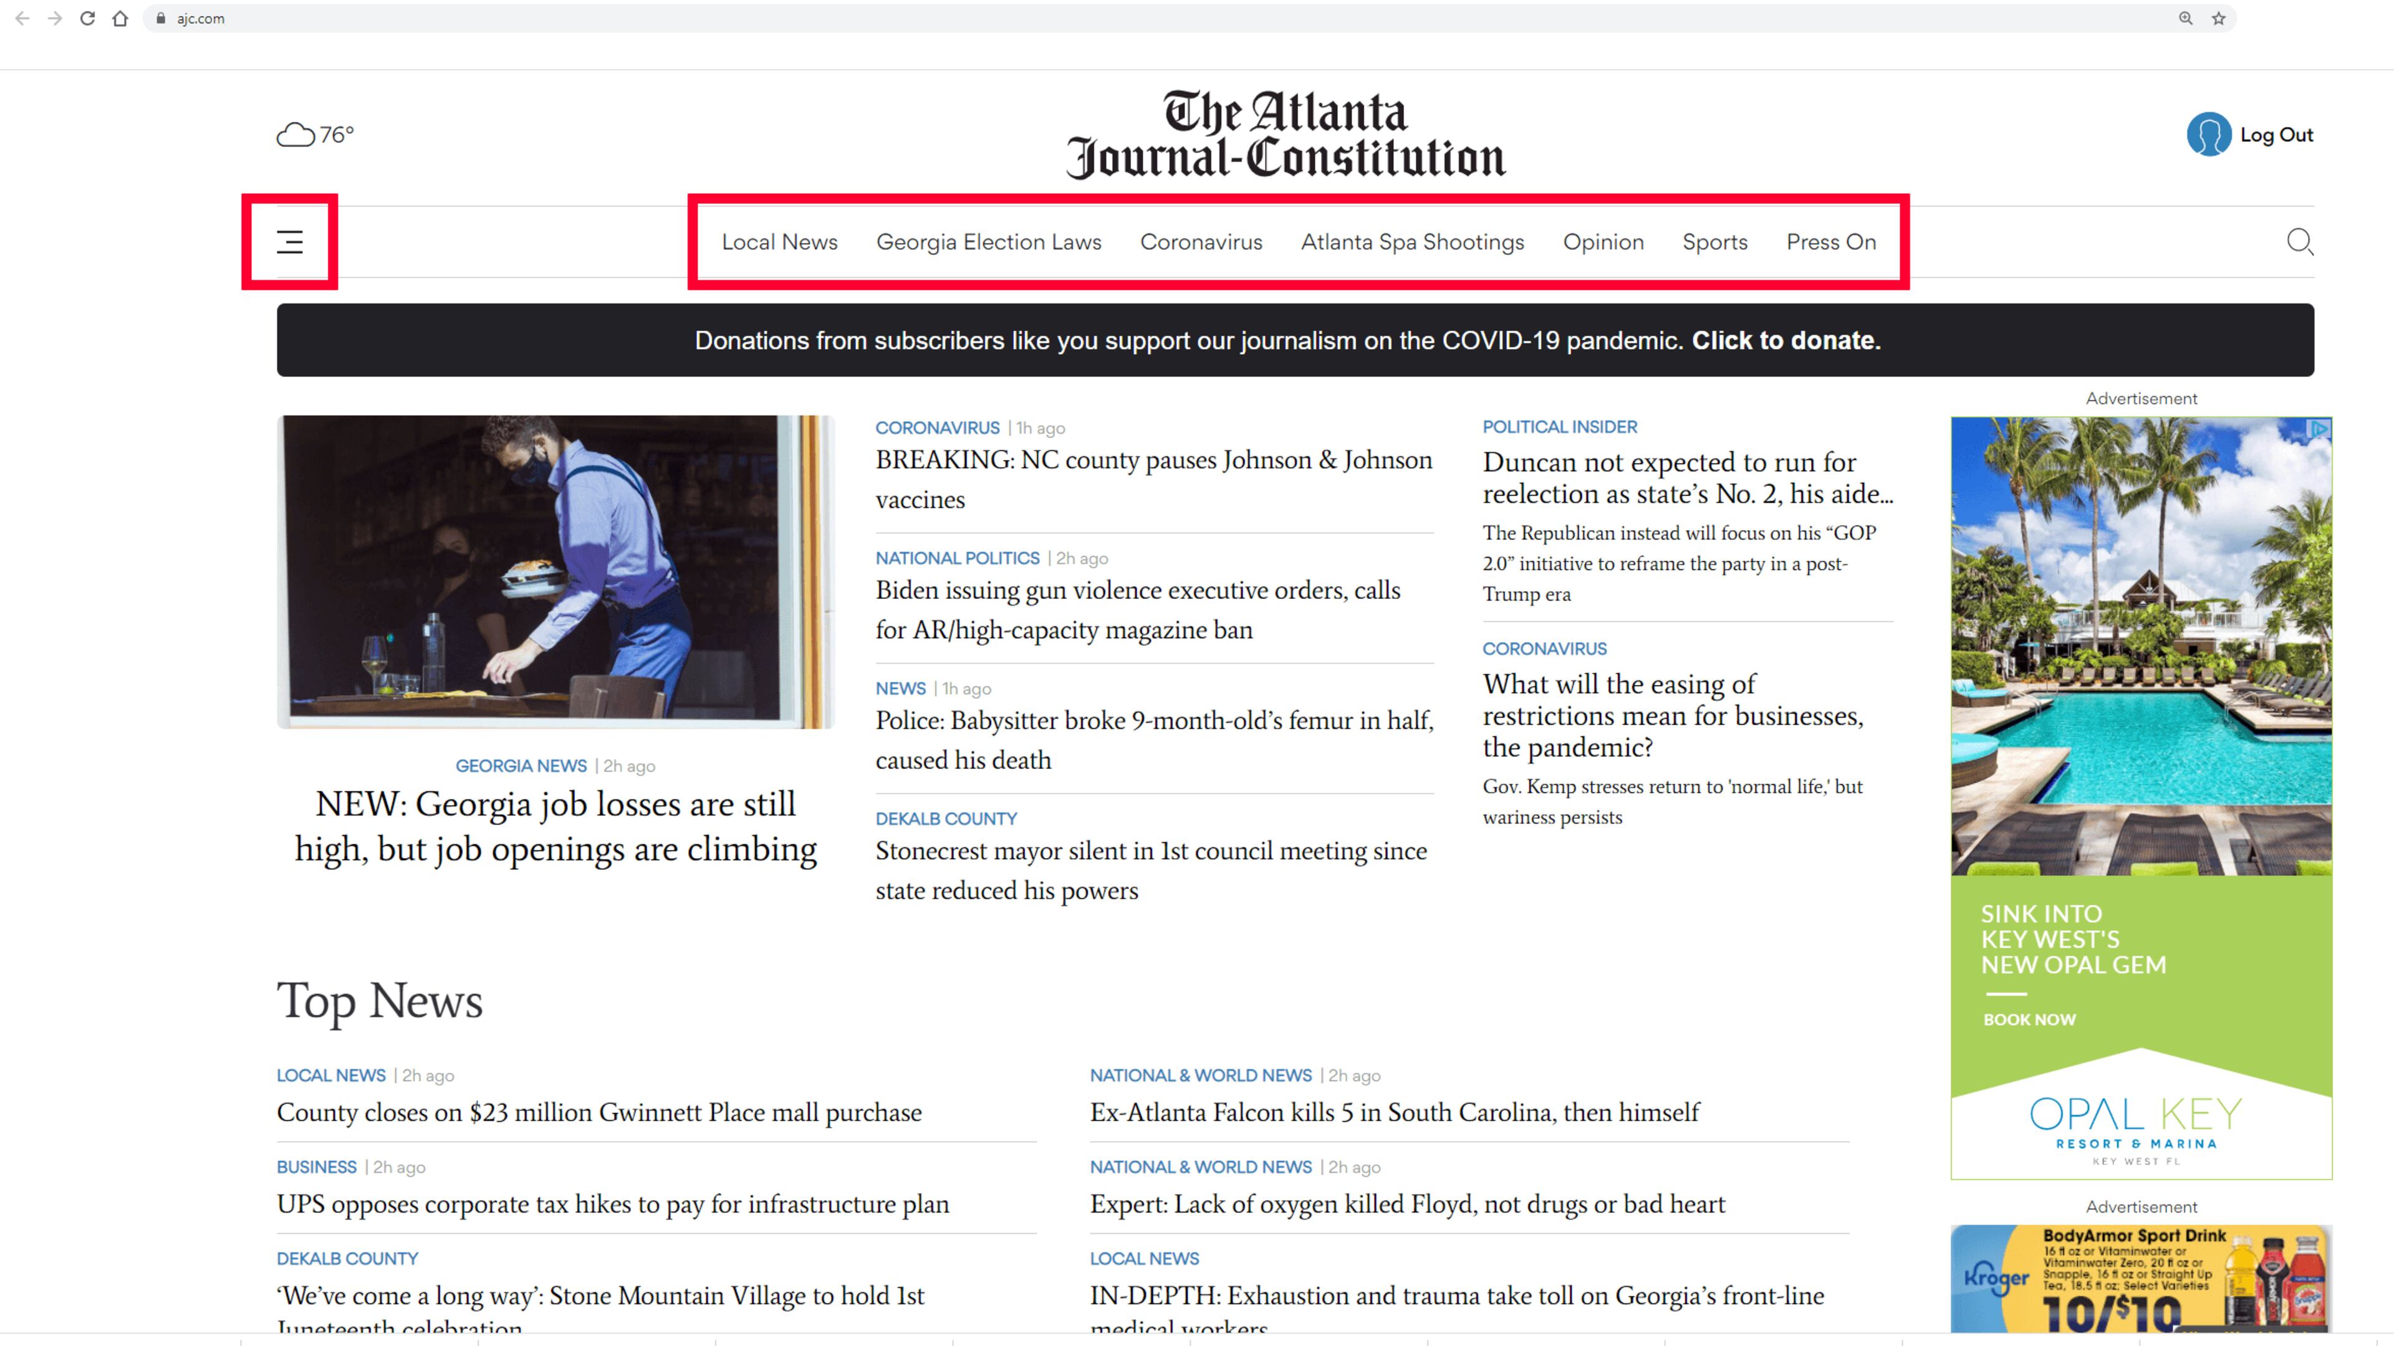Click the browser back arrow
Screen dimensions: 2394x1346
coord(22,17)
